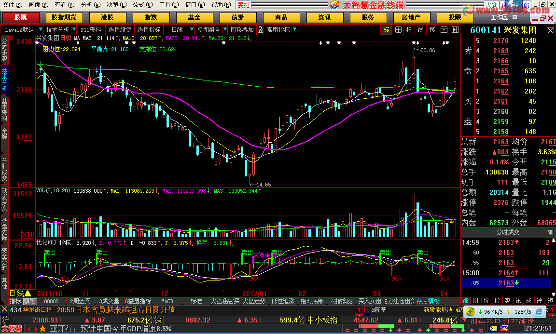Open the 基本资料 side tab
Image resolution: width=556 pixels, height=334 pixels.
(x=4, y=110)
